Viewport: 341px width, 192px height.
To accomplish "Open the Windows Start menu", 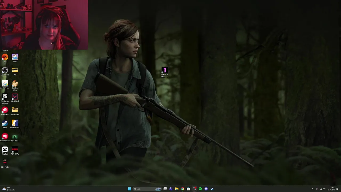I will pos(129,189).
